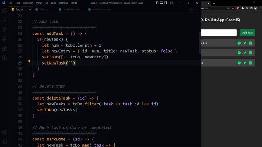This screenshot has width=262, height=147.
Task: Bookmark the page with browser star icon
Action: click(233, 8)
